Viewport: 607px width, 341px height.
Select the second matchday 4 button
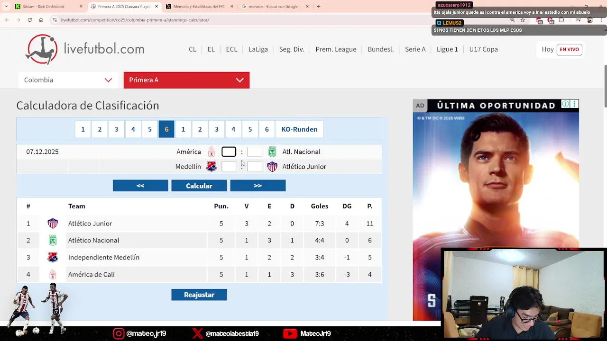pyautogui.click(x=233, y=129)
